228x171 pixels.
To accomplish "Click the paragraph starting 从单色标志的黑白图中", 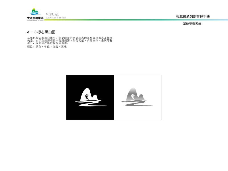I will 70,40.
